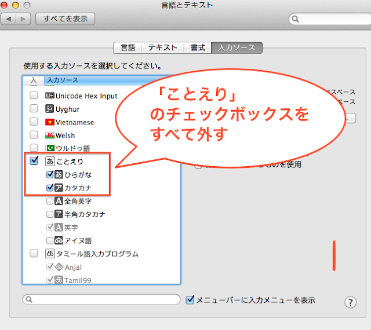Select the 半角カタカナ label
Image resolution: width=371 pixels, height=330 pixels.
pos(85,214)
